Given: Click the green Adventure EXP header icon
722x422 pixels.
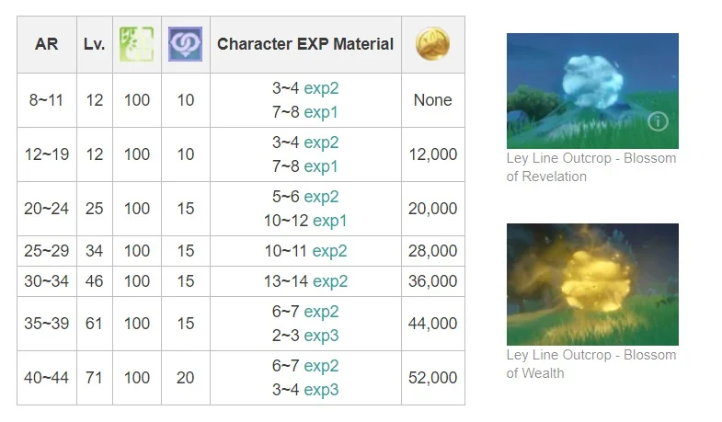Looking at the screenshot, I should 136,44.
